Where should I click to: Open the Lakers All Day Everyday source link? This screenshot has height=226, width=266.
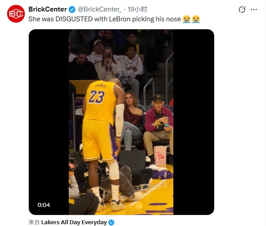[74, 222]
